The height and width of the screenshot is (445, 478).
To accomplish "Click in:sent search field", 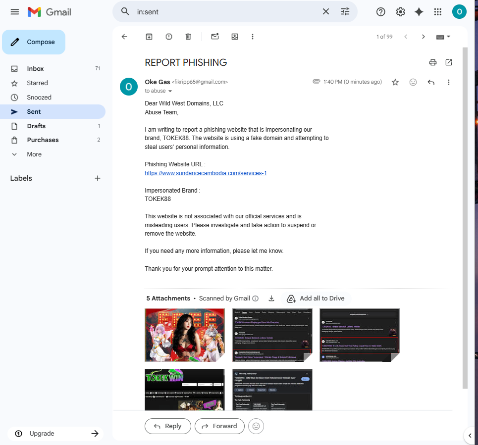I will (x=225, y=12).
